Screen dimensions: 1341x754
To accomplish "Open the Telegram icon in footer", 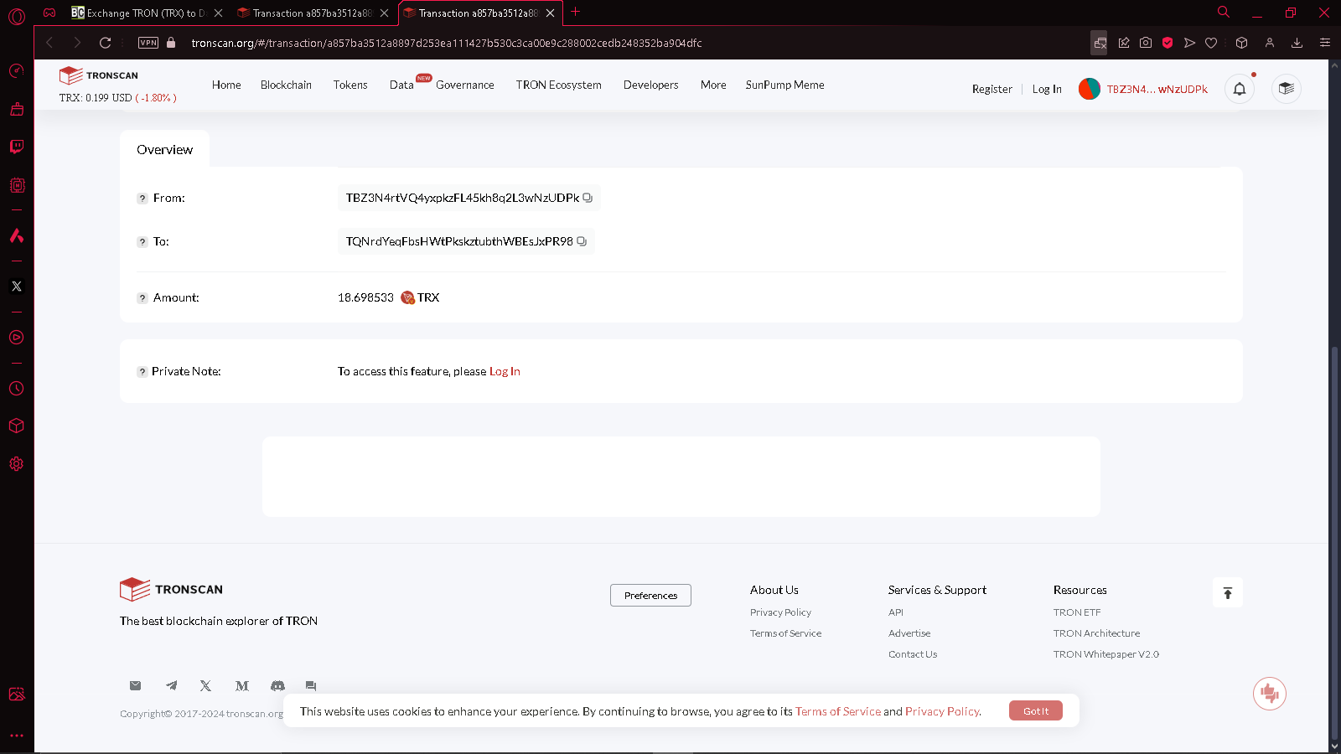I will (x=171, y=685).
